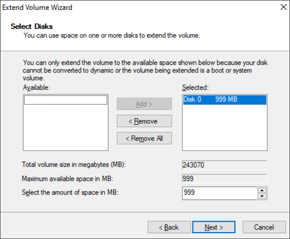Click the Selected list label
Screen dimensions: 290x239
click(x=196, y=87)
